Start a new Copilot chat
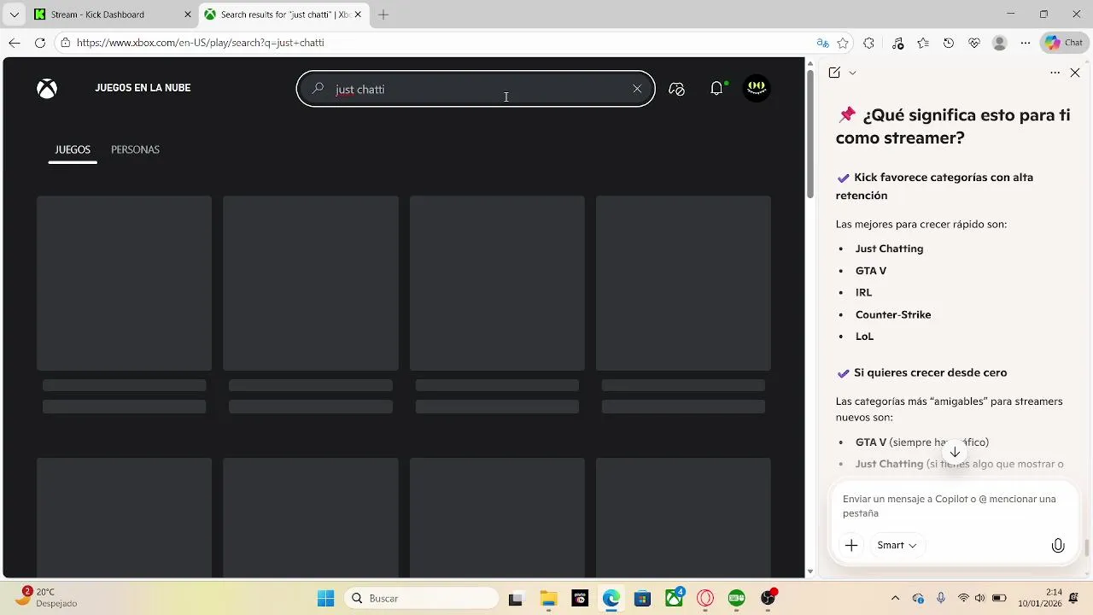1093x615 pixels. (834, 73)
